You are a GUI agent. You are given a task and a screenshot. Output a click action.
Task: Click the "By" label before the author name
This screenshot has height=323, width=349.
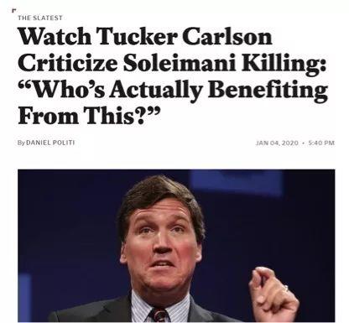pos(21,143)
